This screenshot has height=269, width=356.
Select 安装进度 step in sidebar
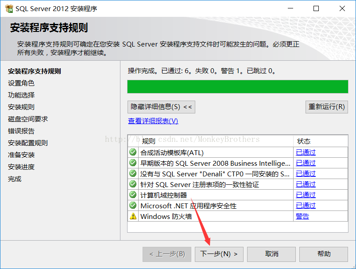click(x=21, y=167)
